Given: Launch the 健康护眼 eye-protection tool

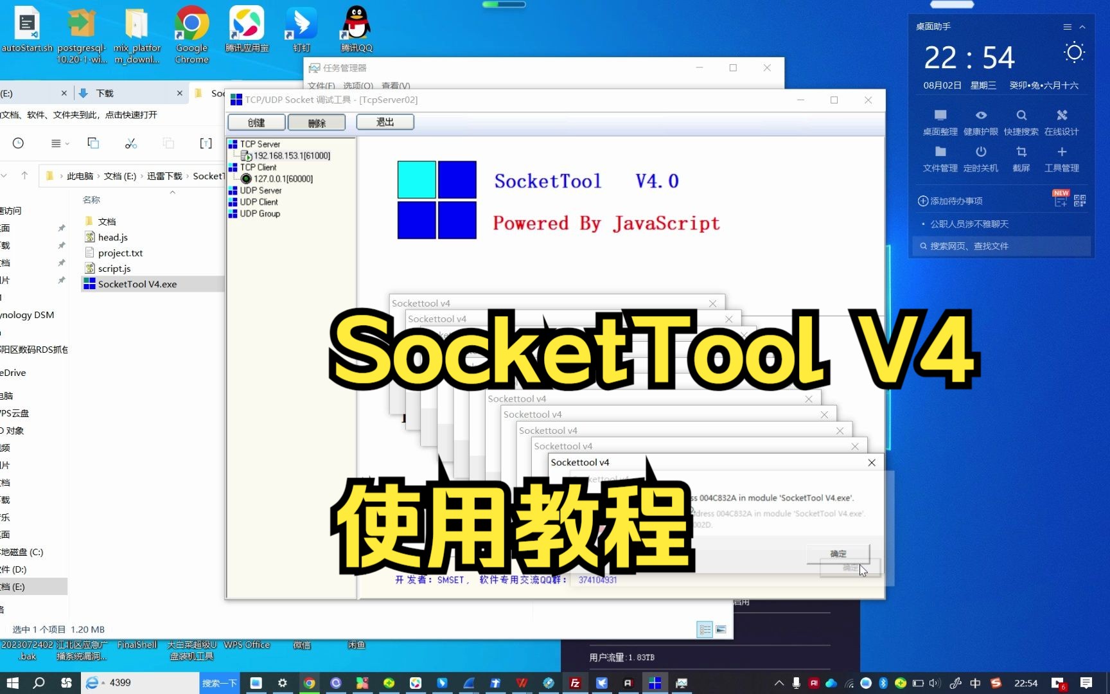Looking at the screenshot, I should [x=981, y=122].
